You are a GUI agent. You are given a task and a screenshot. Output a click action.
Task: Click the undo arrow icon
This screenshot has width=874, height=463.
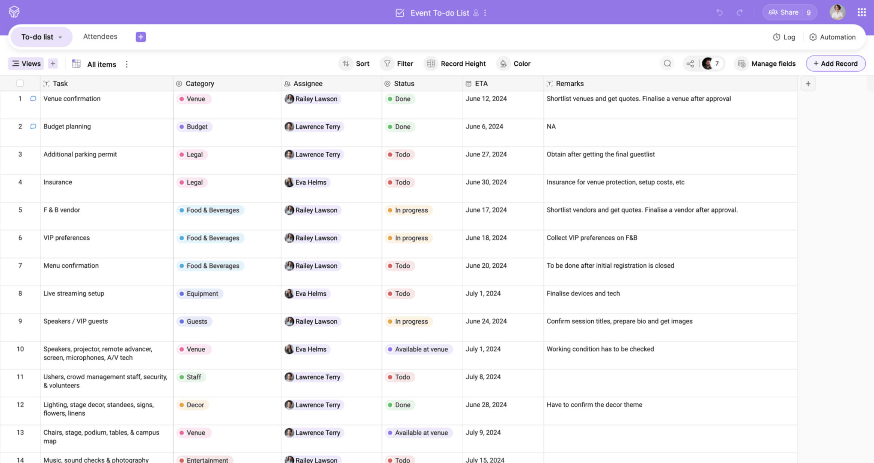point(719,13)
